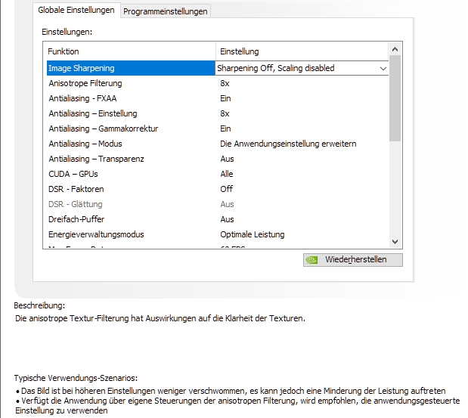Select the Globale Einstellungen tab
This screenshot has width=468, height=418.
coord(76,11)
